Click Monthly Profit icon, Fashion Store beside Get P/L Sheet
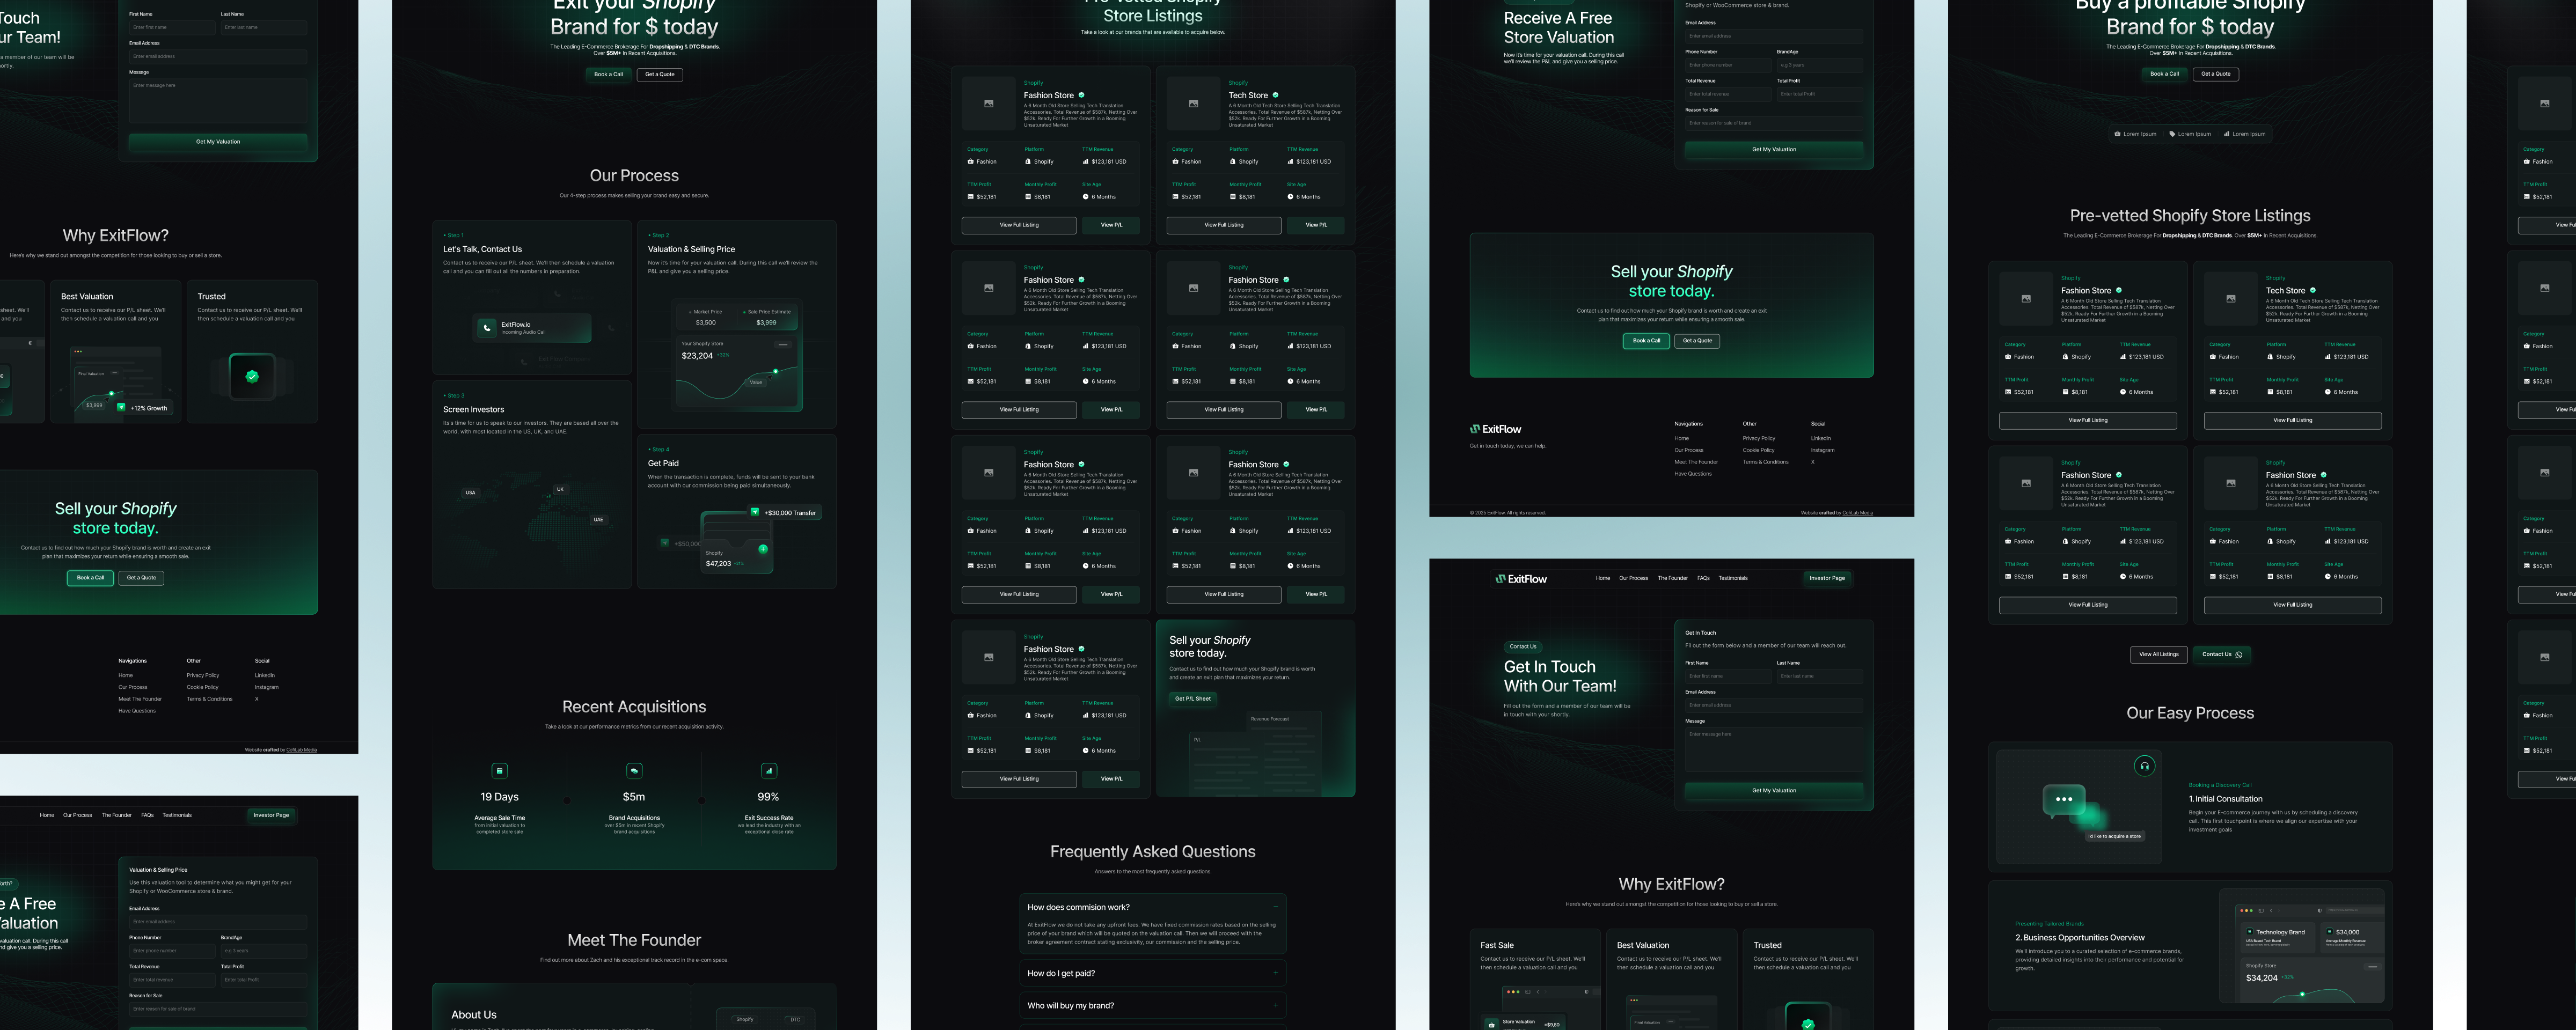The image size is (2576, 1030). click(x=1028, y=751)
